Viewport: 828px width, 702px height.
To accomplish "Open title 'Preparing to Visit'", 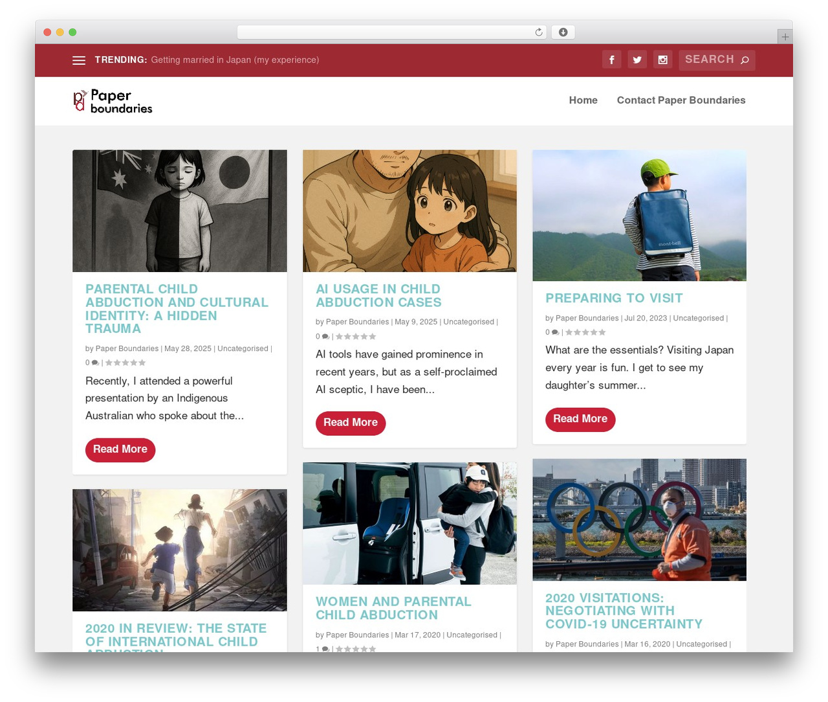I will click(614, 299).
